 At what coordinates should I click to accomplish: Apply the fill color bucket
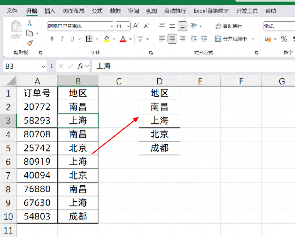(x=107, y=39)
